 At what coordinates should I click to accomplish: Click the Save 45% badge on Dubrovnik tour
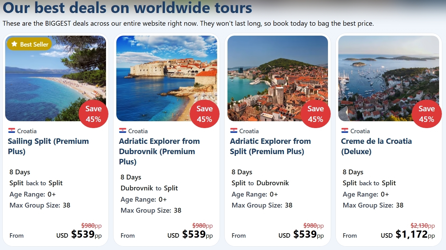(x=204, y=114)
